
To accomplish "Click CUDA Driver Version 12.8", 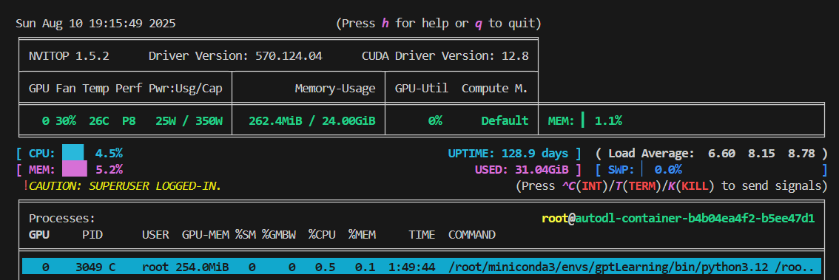I will coord(445,55).
